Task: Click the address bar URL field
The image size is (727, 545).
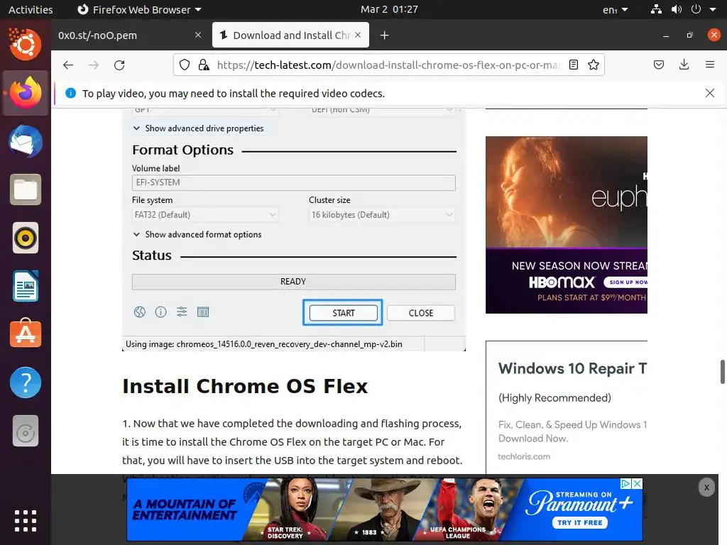Action: point(388,65)
